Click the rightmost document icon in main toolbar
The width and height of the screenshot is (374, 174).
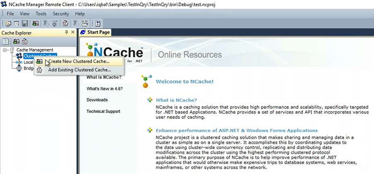click(x=98, y=23)
